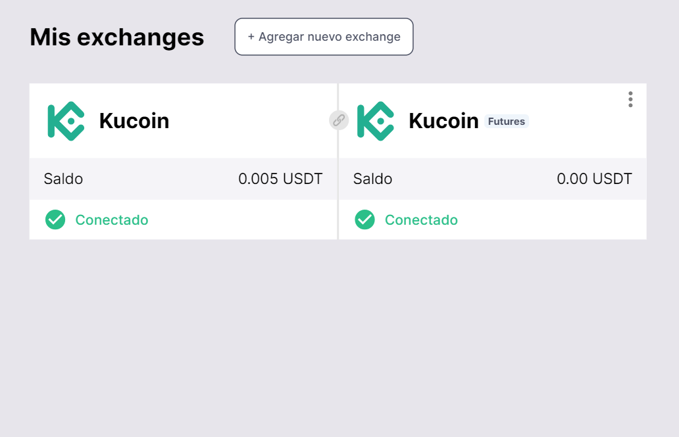The image size is (679, 437).
Task: Click the Kucoin spot exchange name
Action: click(134, 121)
